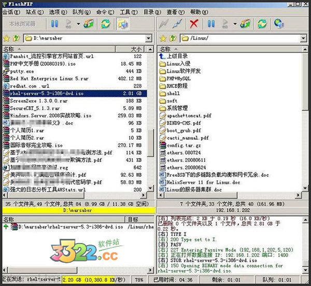The height and width of the screenshot is (286, 311).
Task: Pause transfer in the local pane toolbar
Action: click(x=54, y=24)
